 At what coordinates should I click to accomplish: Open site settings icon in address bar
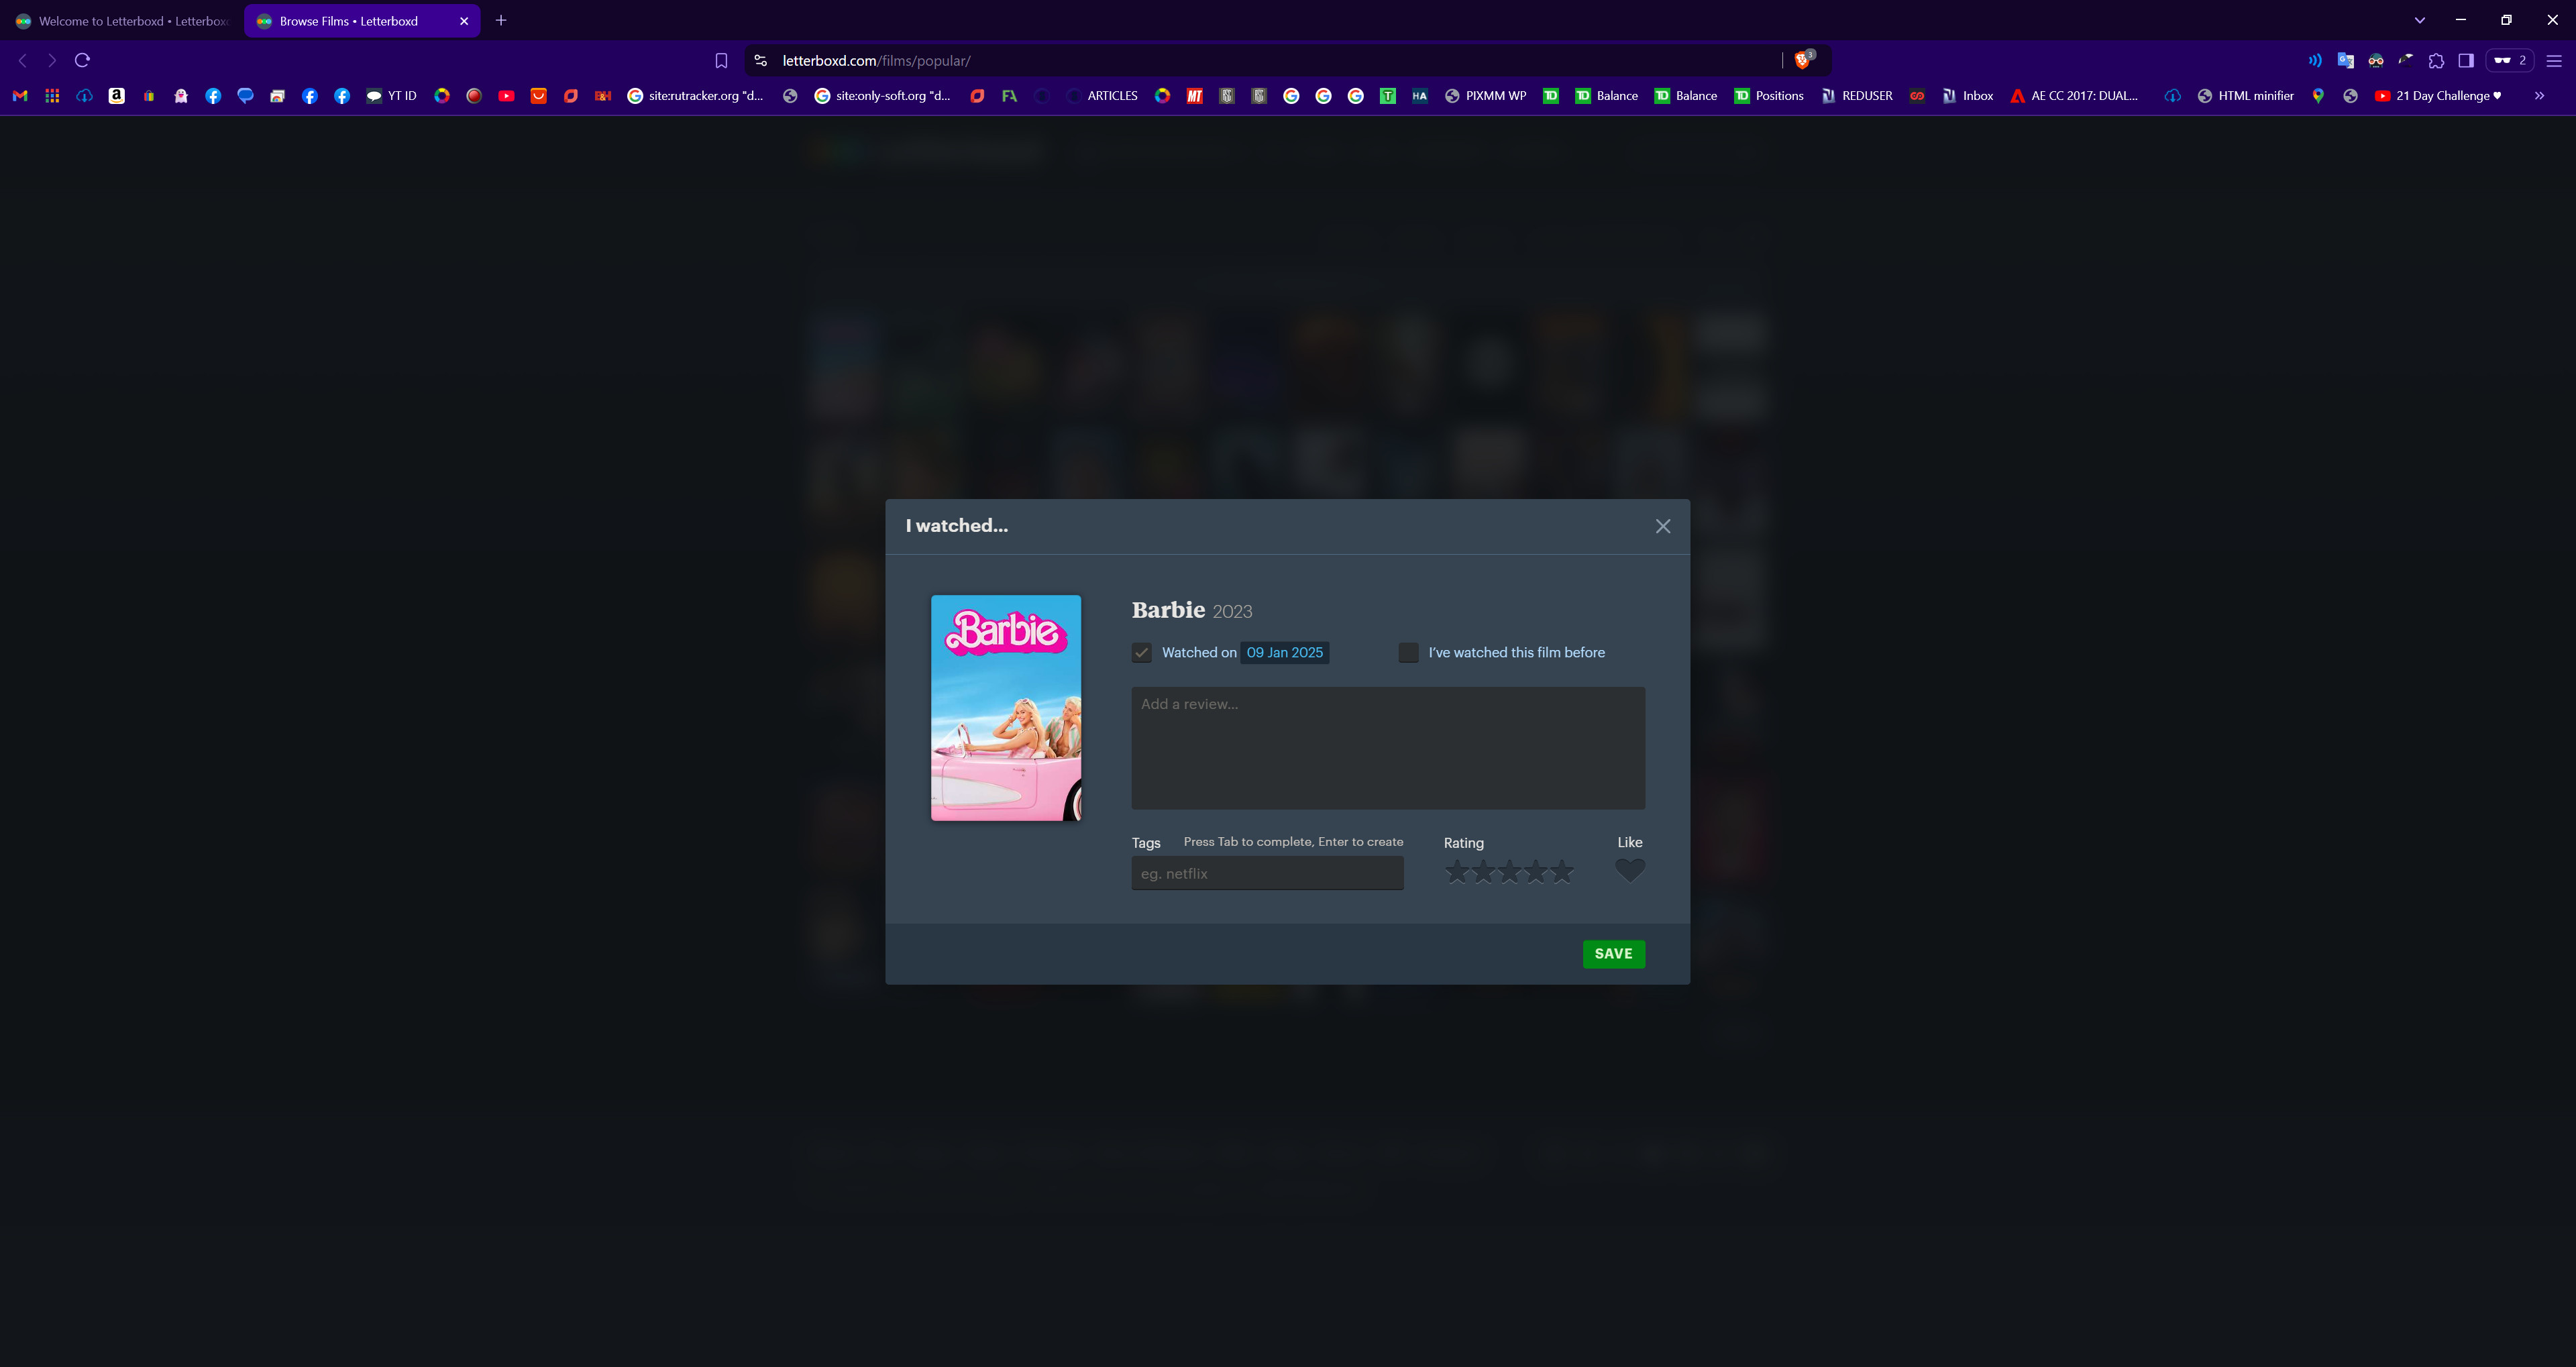coord(761,61)
